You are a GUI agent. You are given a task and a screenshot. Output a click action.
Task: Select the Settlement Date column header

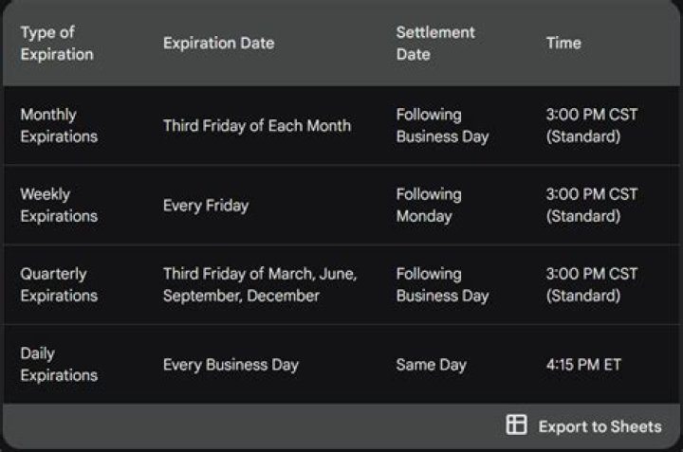pos(434,44)
